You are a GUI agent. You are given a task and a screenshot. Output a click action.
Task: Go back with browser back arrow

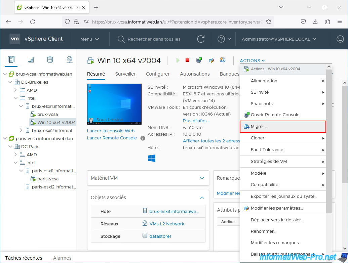pos(8,22)
